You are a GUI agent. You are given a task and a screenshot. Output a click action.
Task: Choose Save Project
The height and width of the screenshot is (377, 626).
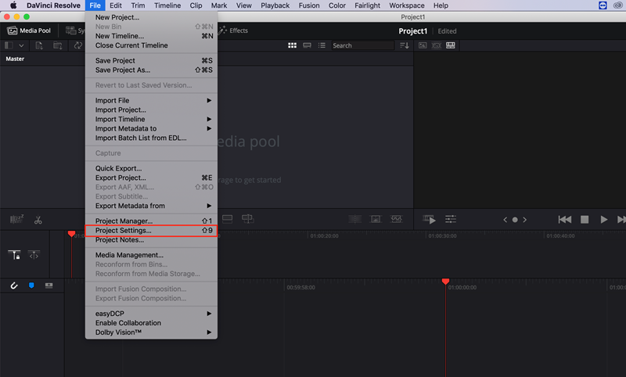click(151, 61)
